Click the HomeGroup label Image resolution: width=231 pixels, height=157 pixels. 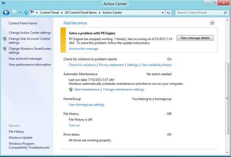(x=72, y=99)
